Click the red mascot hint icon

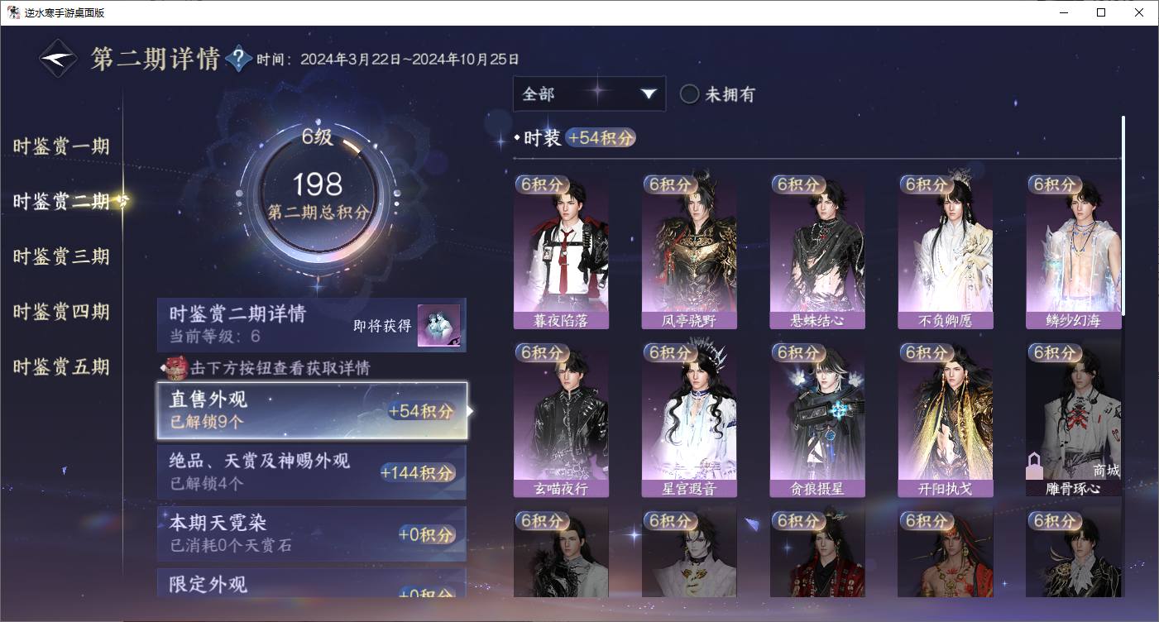click(175, 367)
